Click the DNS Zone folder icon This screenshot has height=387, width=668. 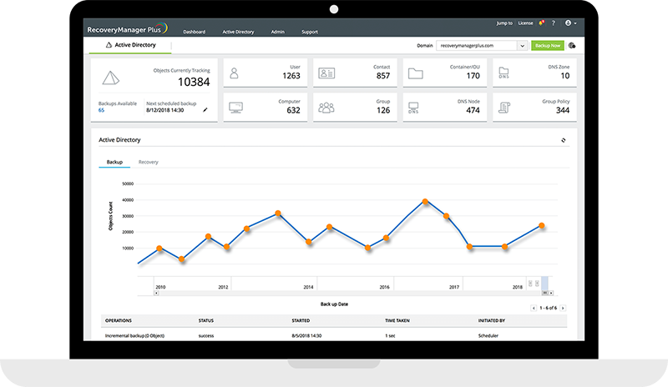tap(504, 73)
